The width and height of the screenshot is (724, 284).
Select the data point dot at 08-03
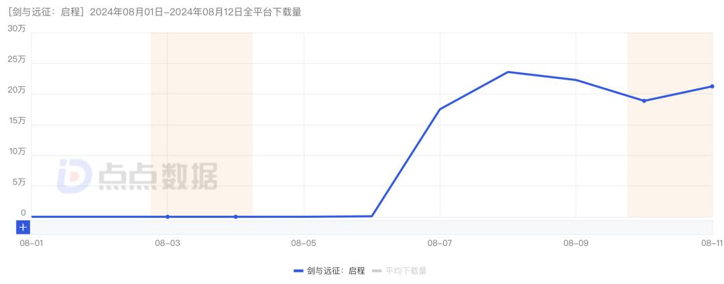[168, 216]
